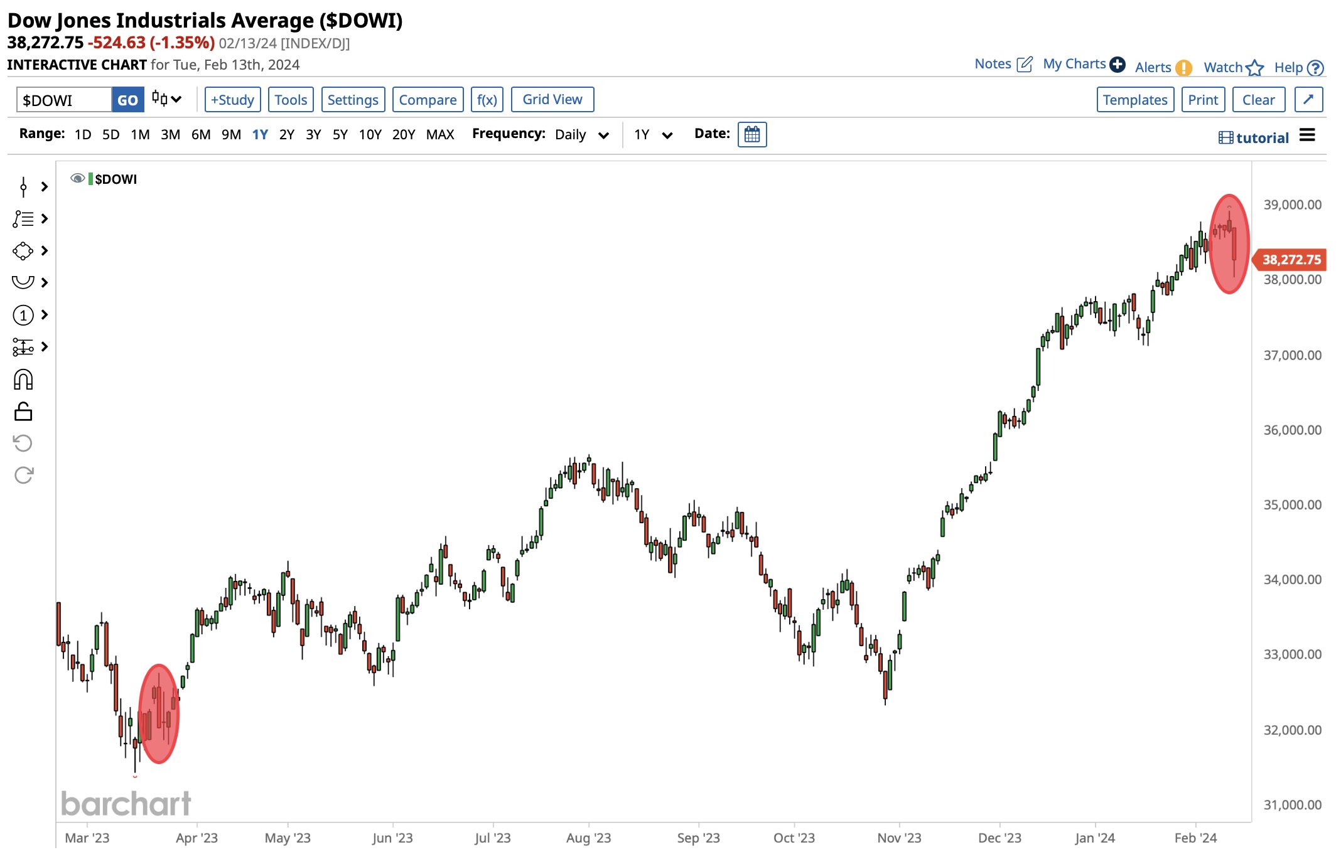Expand shapes tool options chevron
This screenshot has height=867, width=1341.
tap(45, 251)
